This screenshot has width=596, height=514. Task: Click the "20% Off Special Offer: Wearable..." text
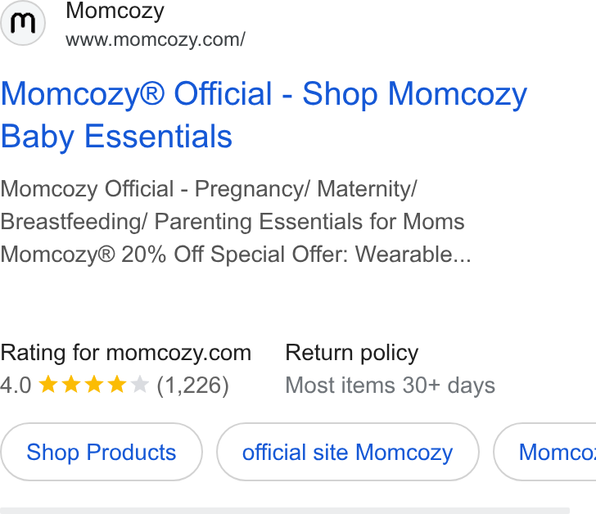coord(296,255)
